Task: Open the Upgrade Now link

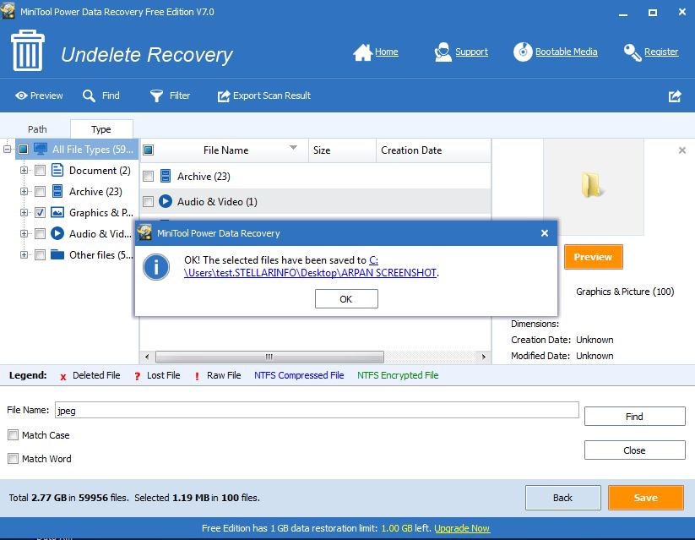Action: [462, 528]
